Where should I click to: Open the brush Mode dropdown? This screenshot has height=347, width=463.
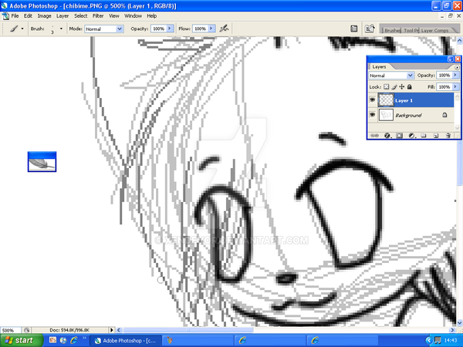(104, 29)
